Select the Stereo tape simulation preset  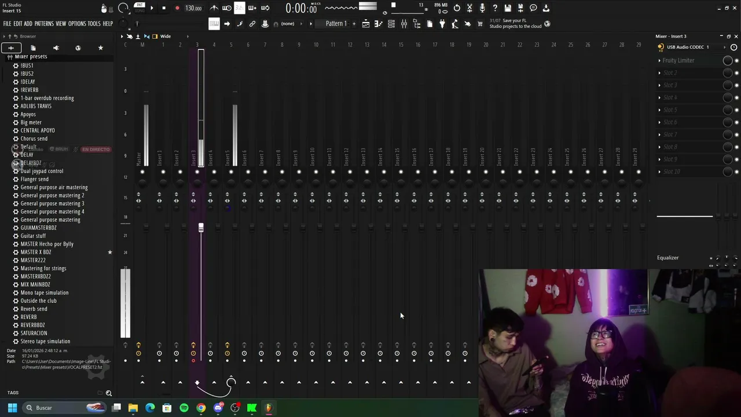[45, 342]
